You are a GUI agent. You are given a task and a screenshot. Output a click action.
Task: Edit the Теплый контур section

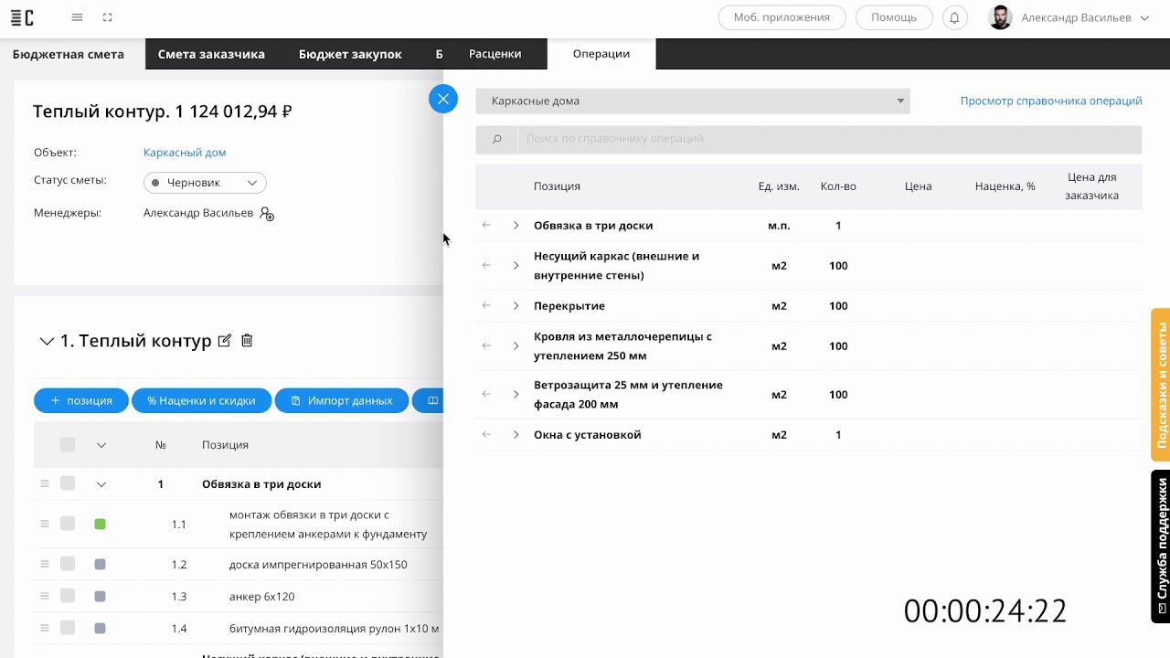tap(224, 341)
